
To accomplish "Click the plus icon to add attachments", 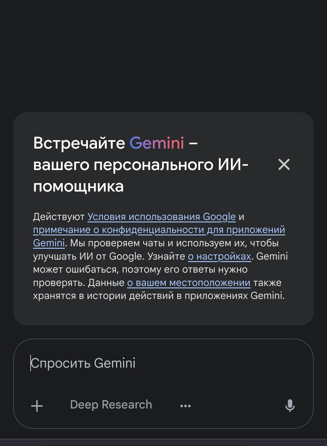I will click(x=37, y=406).
